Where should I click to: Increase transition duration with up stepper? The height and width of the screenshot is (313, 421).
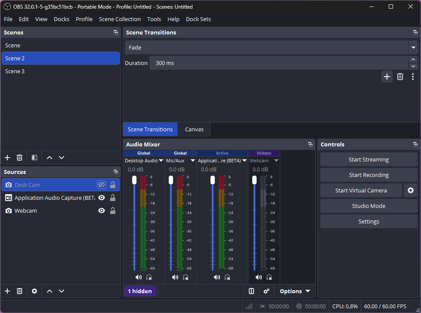tap(413, 59)
